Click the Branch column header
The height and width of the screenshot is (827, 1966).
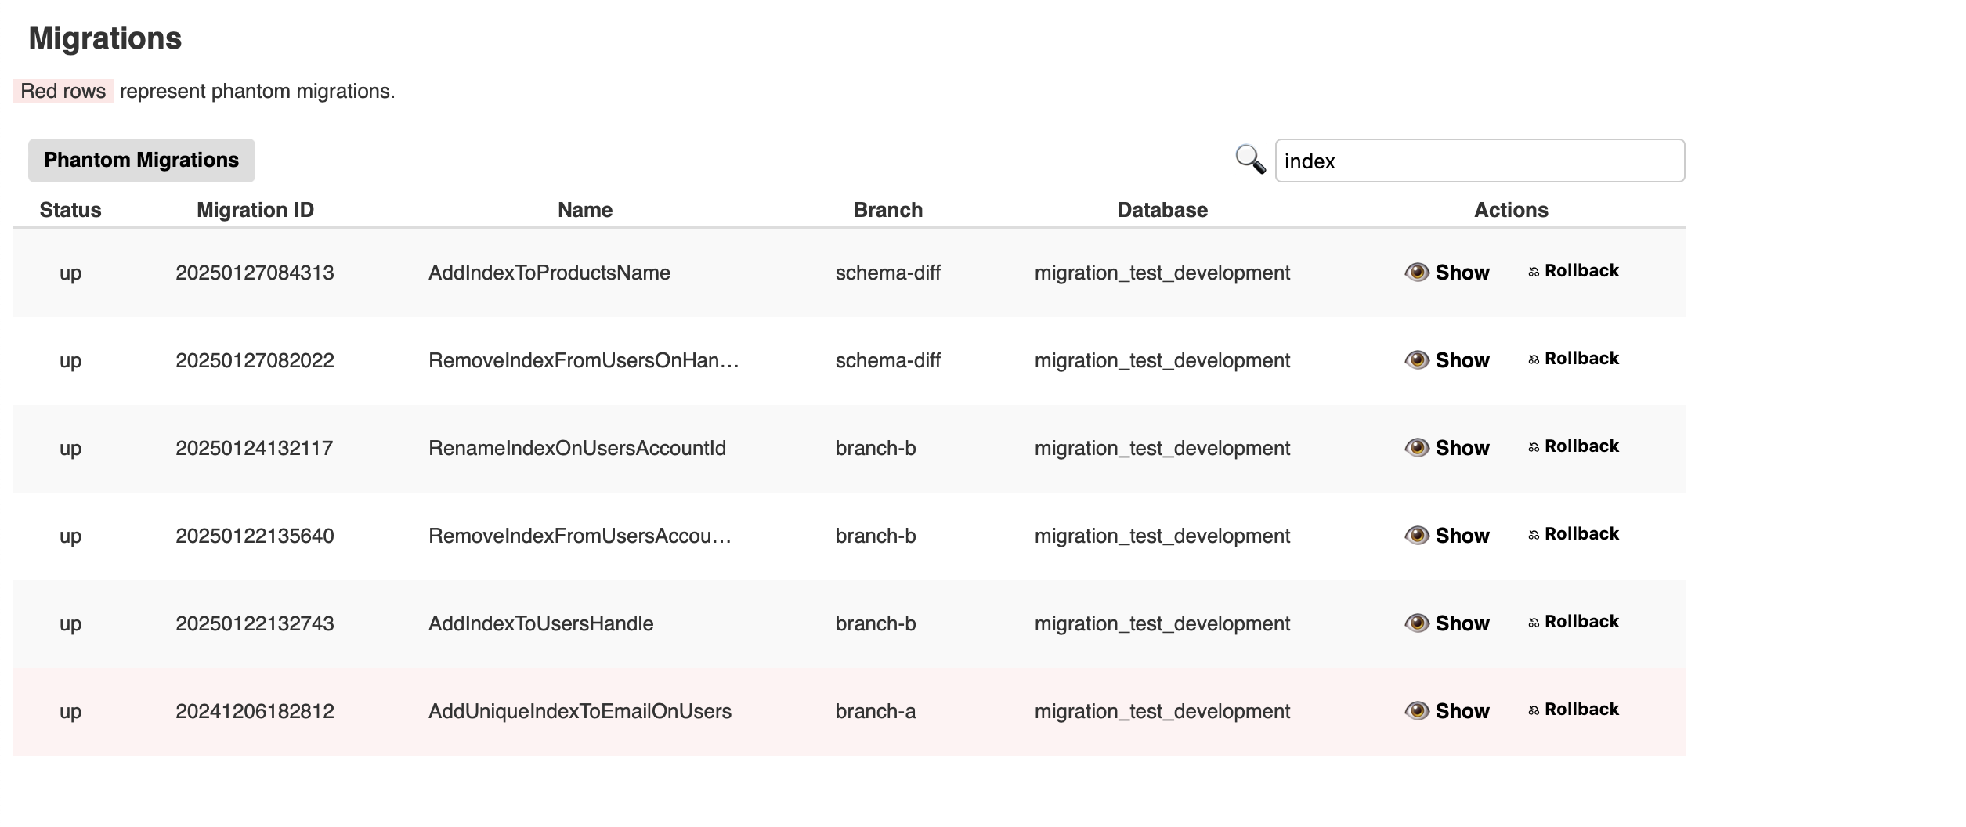[x=888, y=210]
